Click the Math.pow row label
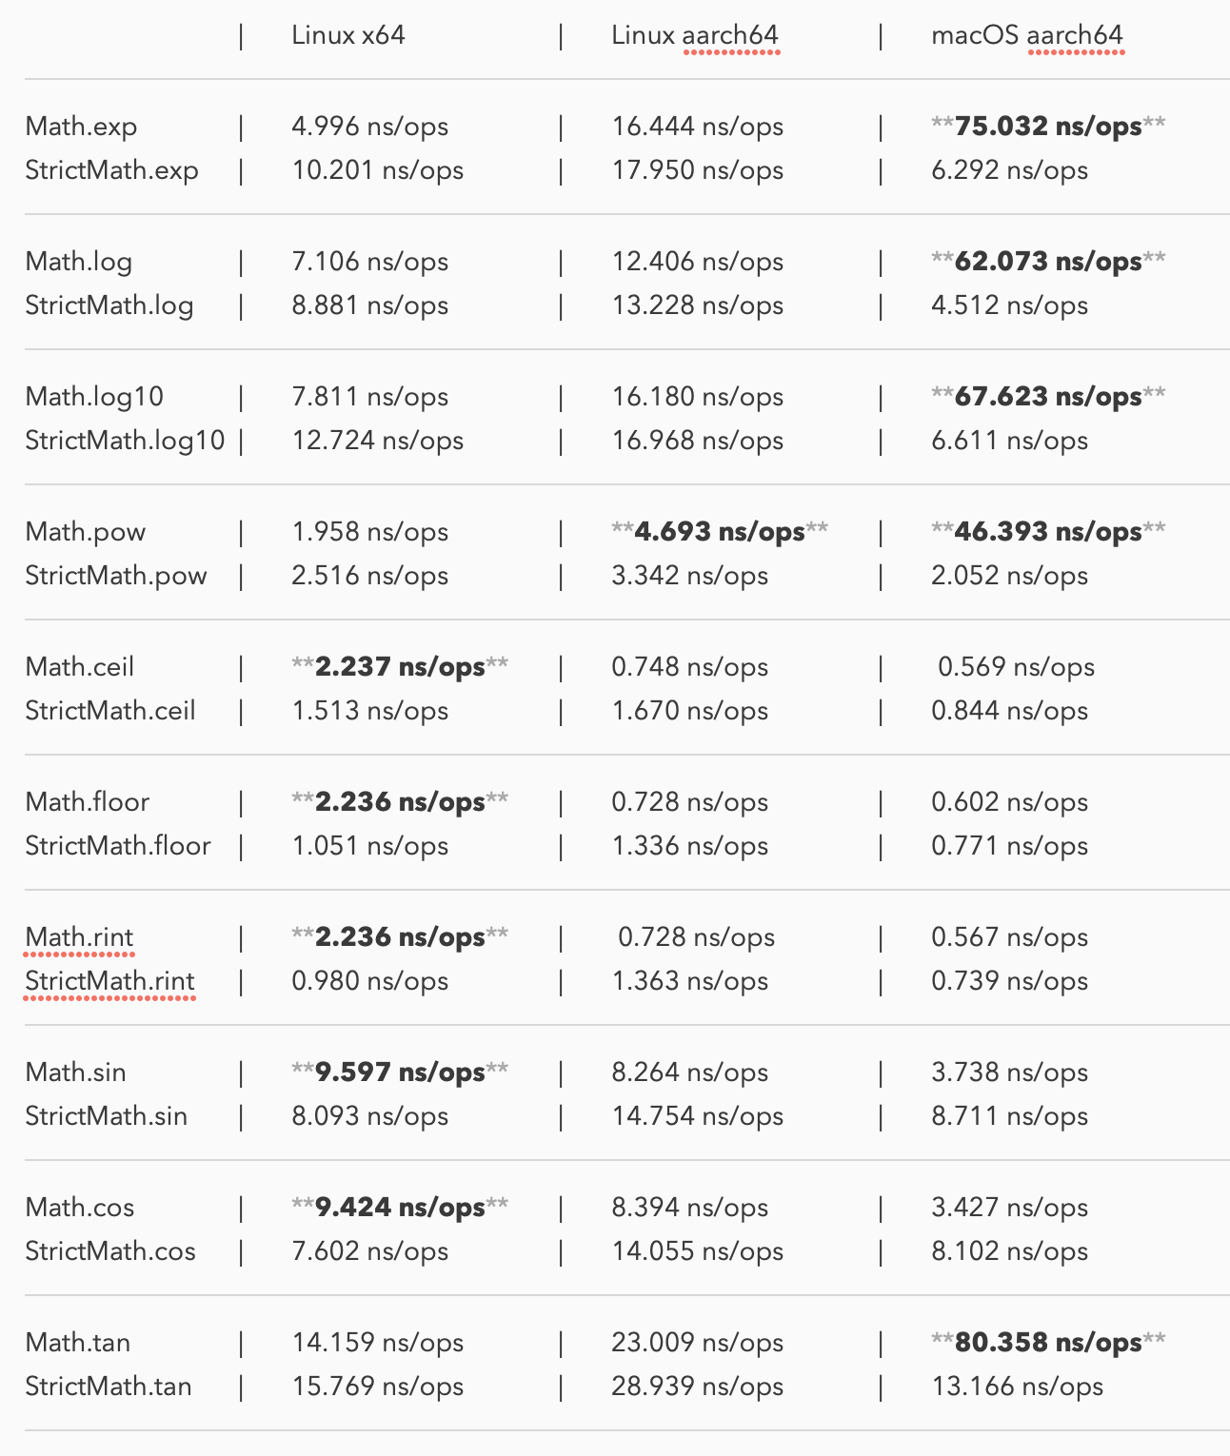 (x=86, y=532)
